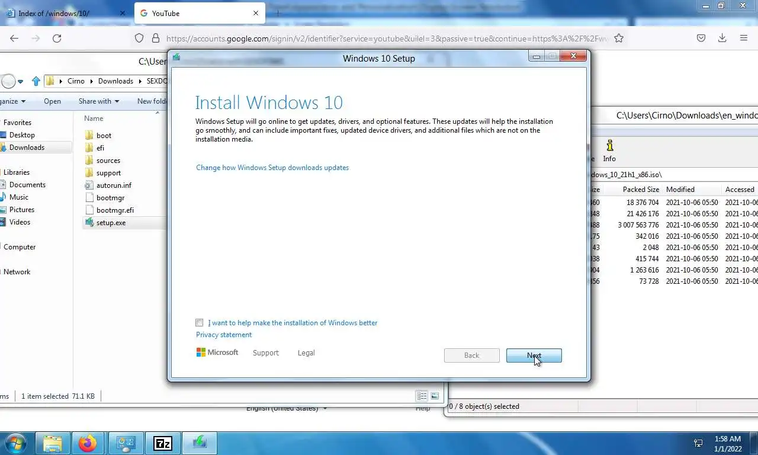Open the Privacy statement link
The image size is (758, 455).
pos(224,335)
